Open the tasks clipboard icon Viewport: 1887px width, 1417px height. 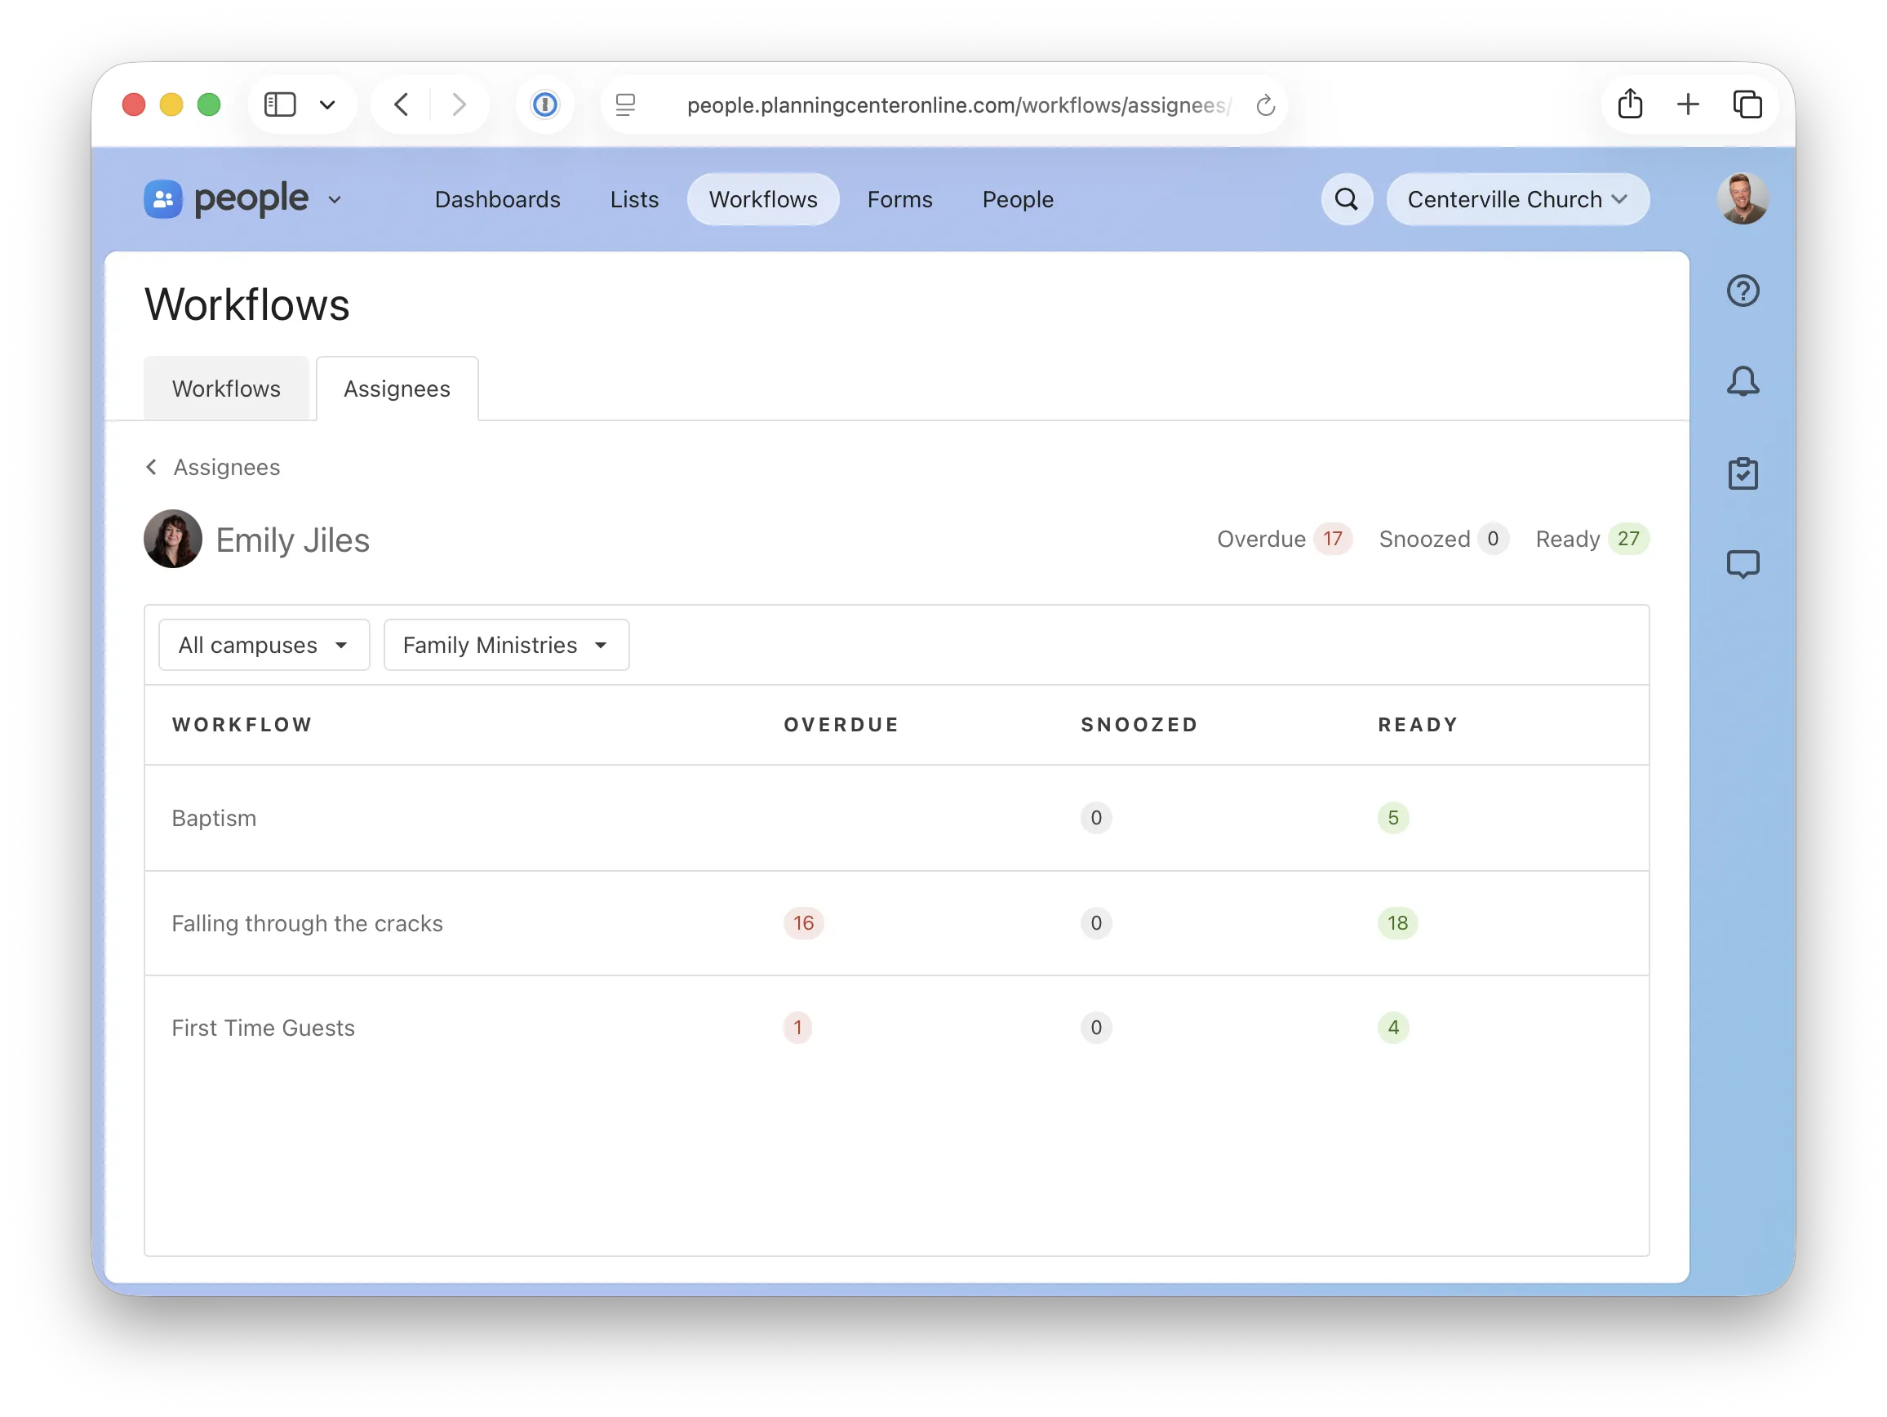click(1742, 473)
